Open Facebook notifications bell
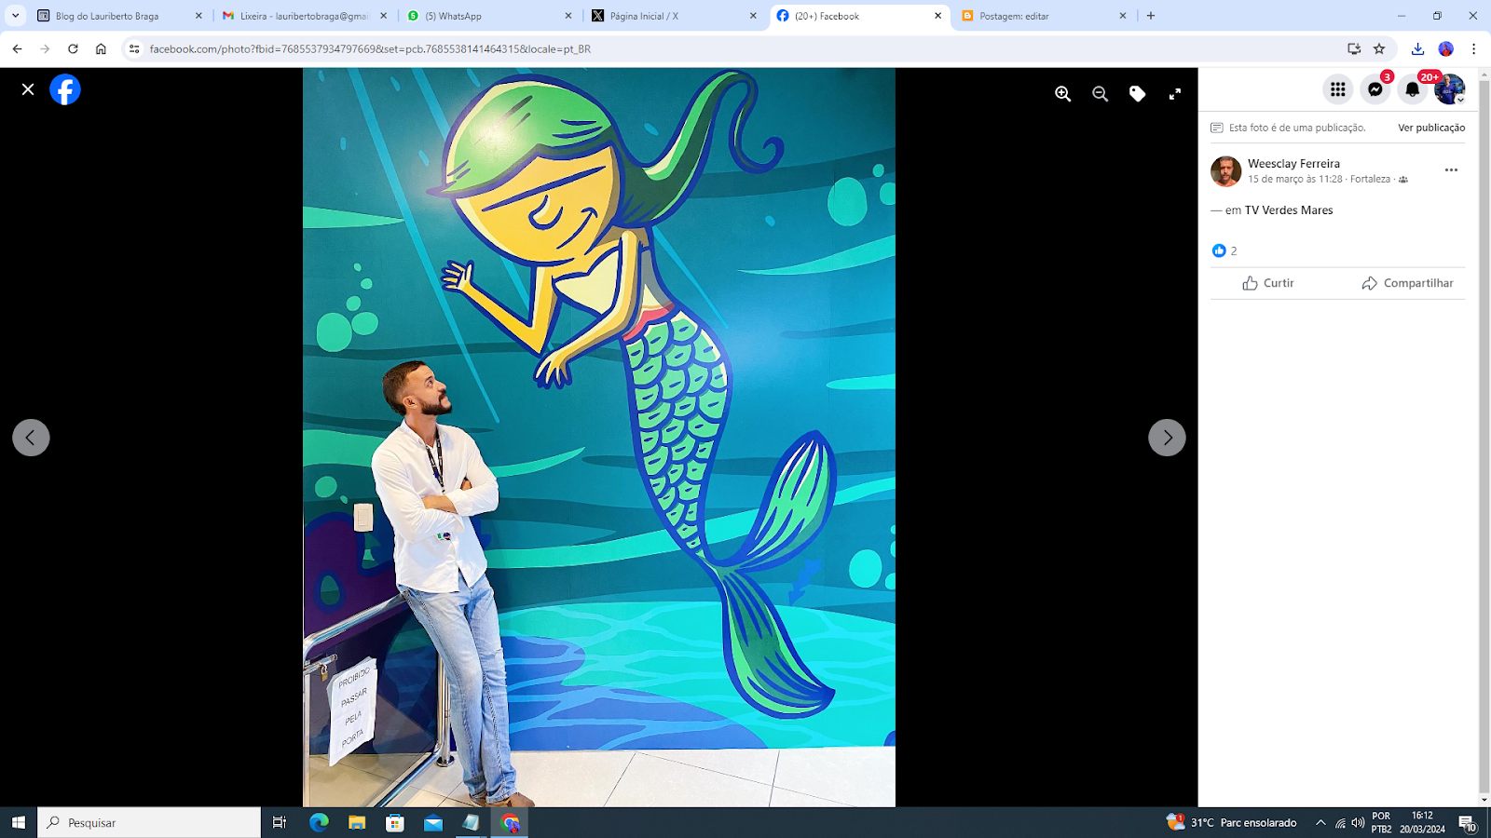This screenshot has height=838, width=1491. coord(1412,89)
